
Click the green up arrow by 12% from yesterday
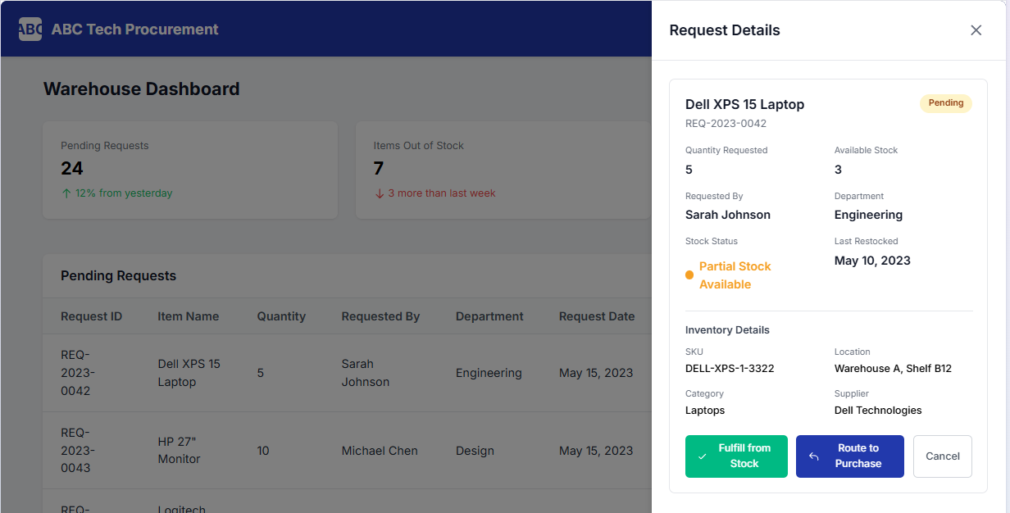pos(66,193)
